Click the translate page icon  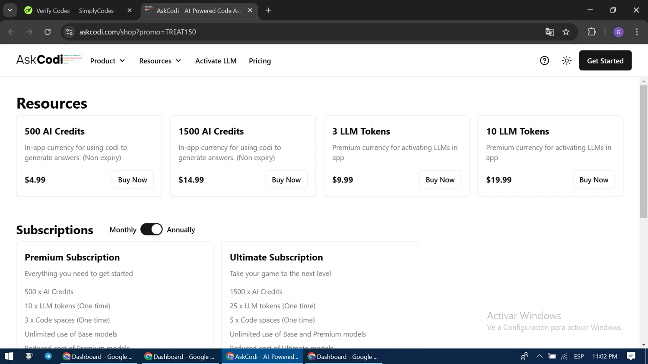click(550, 32)
